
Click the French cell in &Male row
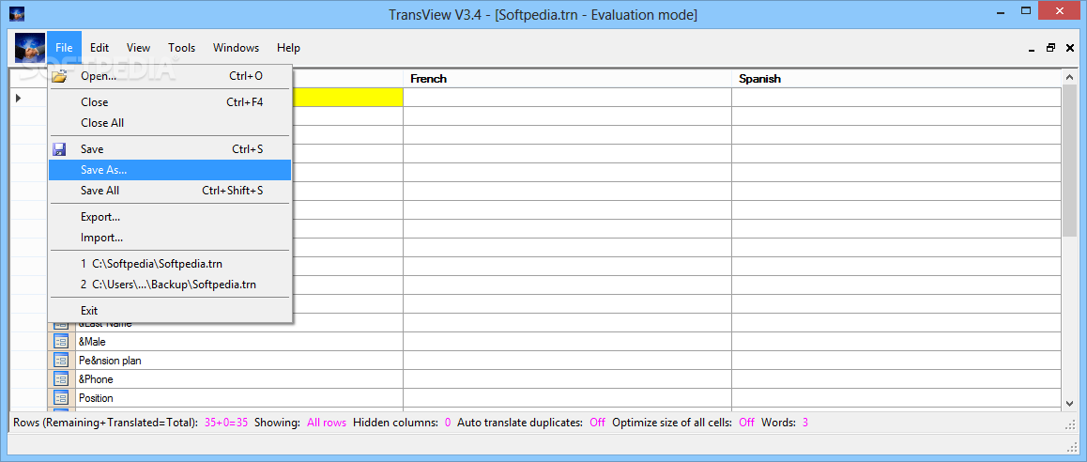(x=567, y=342)
